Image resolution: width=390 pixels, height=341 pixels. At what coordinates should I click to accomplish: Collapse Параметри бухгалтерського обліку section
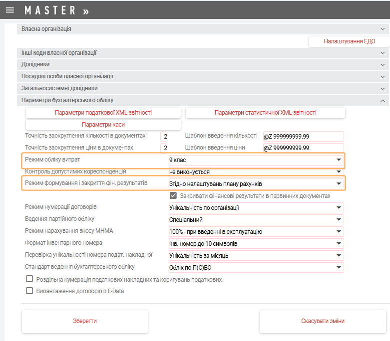point(203,100)
